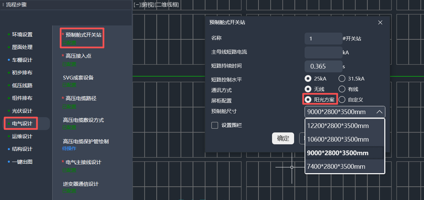Click the 俯视 viewport view label
Image resolution: width=424 pixels, height=200 pixels.
tap(148, 5)
